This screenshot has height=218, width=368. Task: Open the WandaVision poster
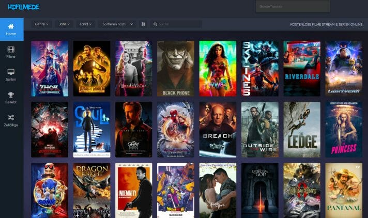pos(134,69)
